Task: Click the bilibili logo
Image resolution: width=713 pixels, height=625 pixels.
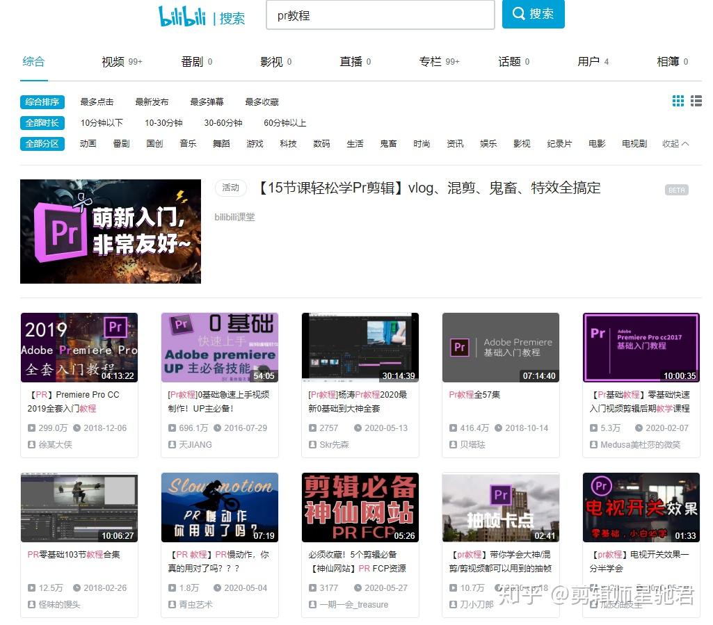Action: [x=182, y=16]
